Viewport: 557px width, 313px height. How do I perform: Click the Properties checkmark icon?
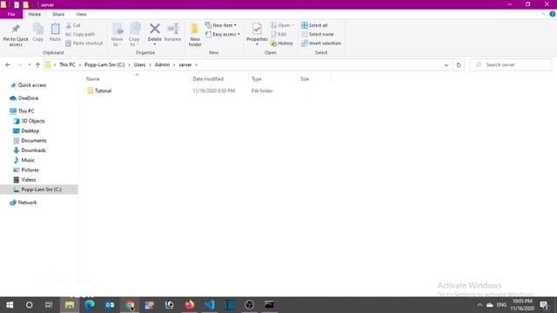coord(257,29)
